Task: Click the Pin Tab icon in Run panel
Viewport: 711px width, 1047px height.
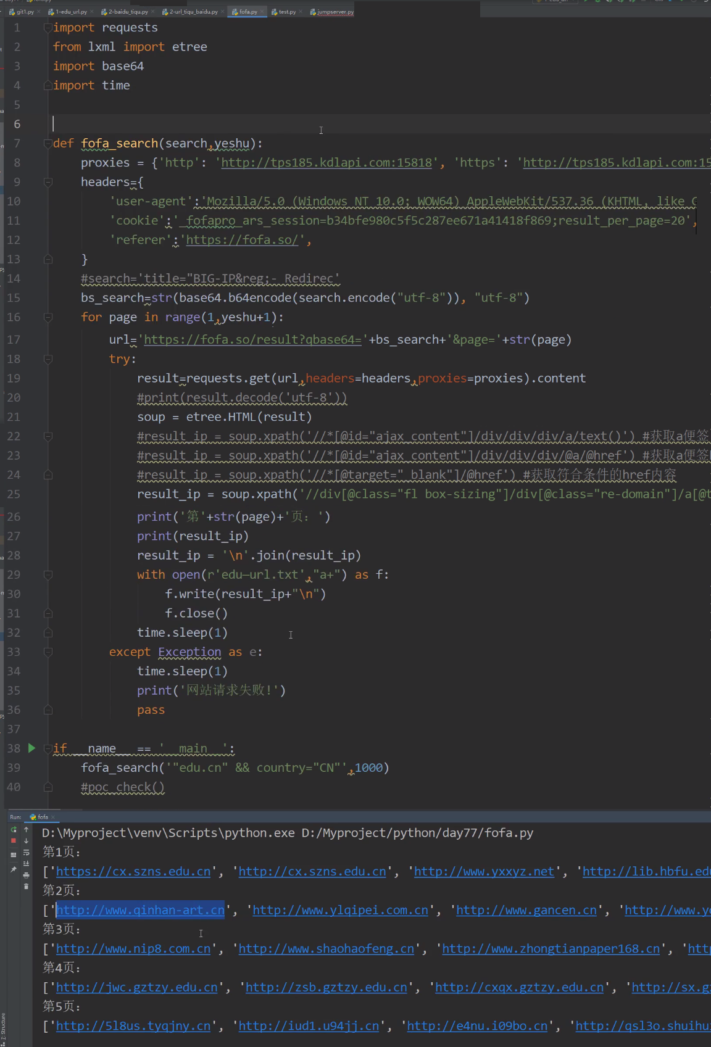Action: click(14, 869)
